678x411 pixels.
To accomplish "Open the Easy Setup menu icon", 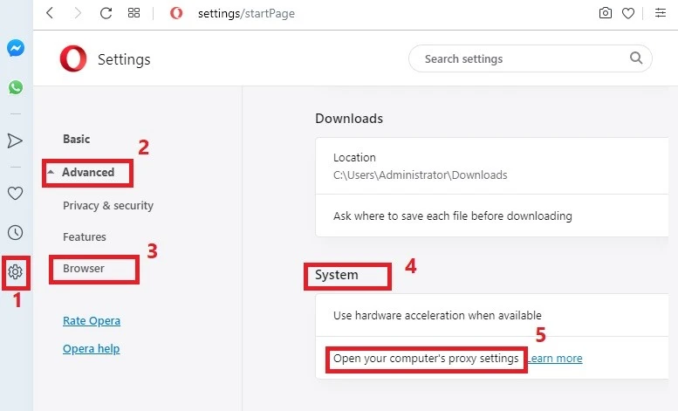I will (661, 13).
